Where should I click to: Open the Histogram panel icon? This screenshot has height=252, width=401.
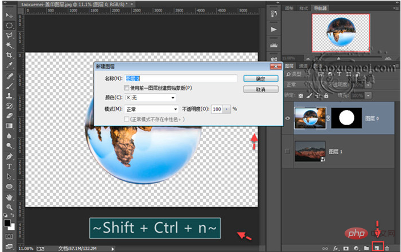pyautogui.click(x=274, y=46)
